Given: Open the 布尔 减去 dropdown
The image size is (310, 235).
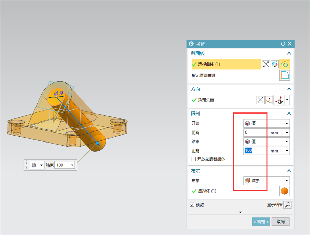Looking at the screenshot, I should click(266, 181).
